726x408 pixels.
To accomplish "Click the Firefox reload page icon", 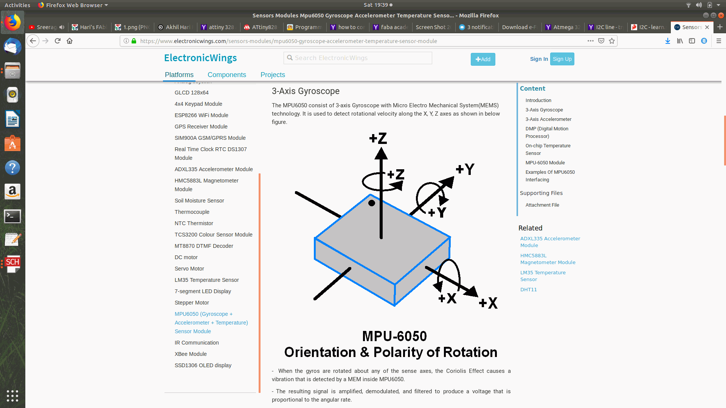I will pos(57,41).
